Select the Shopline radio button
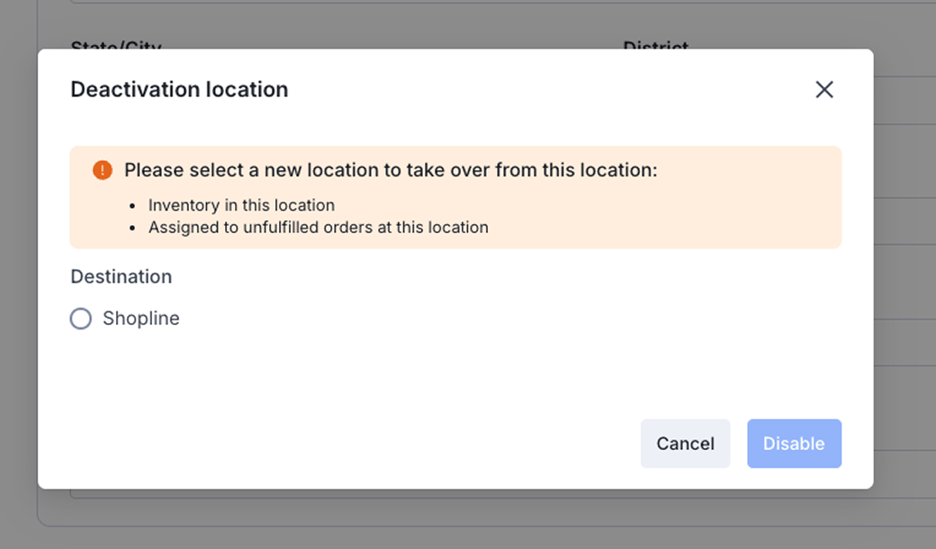Viewport: 936px width, 549px height. pos(81,319)
